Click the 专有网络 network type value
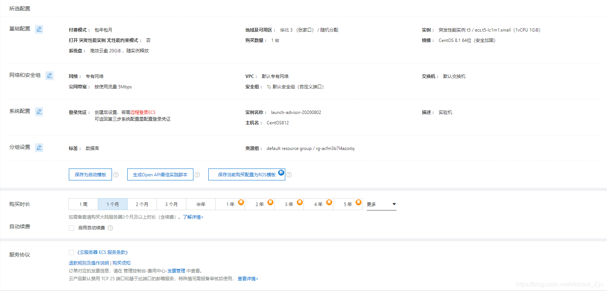Screen dimensions: 607x291 pyautogui.click(x=94, y=76)
